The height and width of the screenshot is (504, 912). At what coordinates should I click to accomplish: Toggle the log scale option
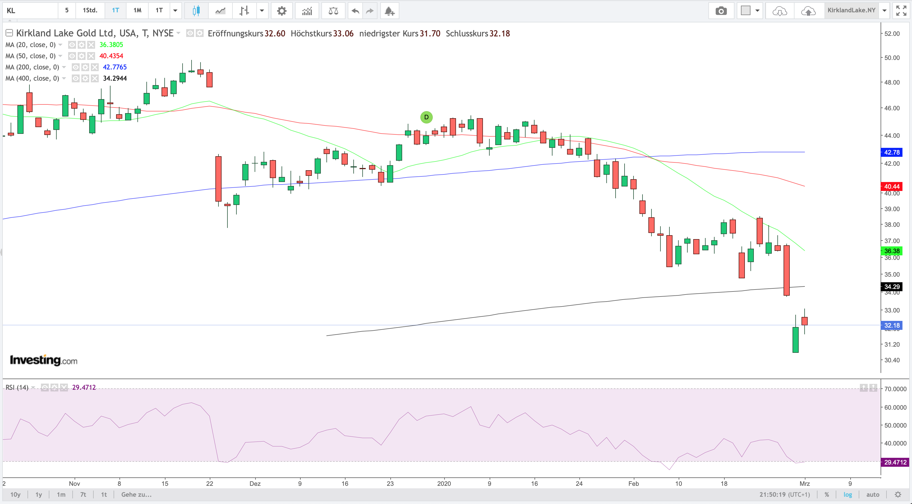point(847,494)
